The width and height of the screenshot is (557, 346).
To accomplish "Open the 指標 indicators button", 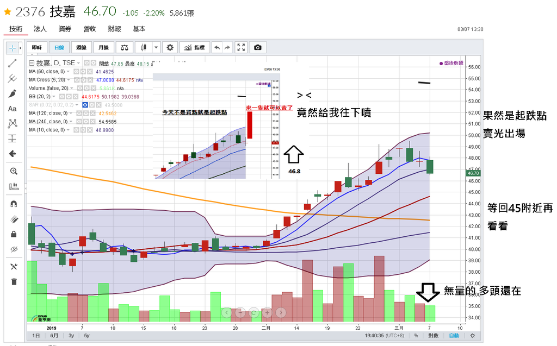I will [195, 48].
